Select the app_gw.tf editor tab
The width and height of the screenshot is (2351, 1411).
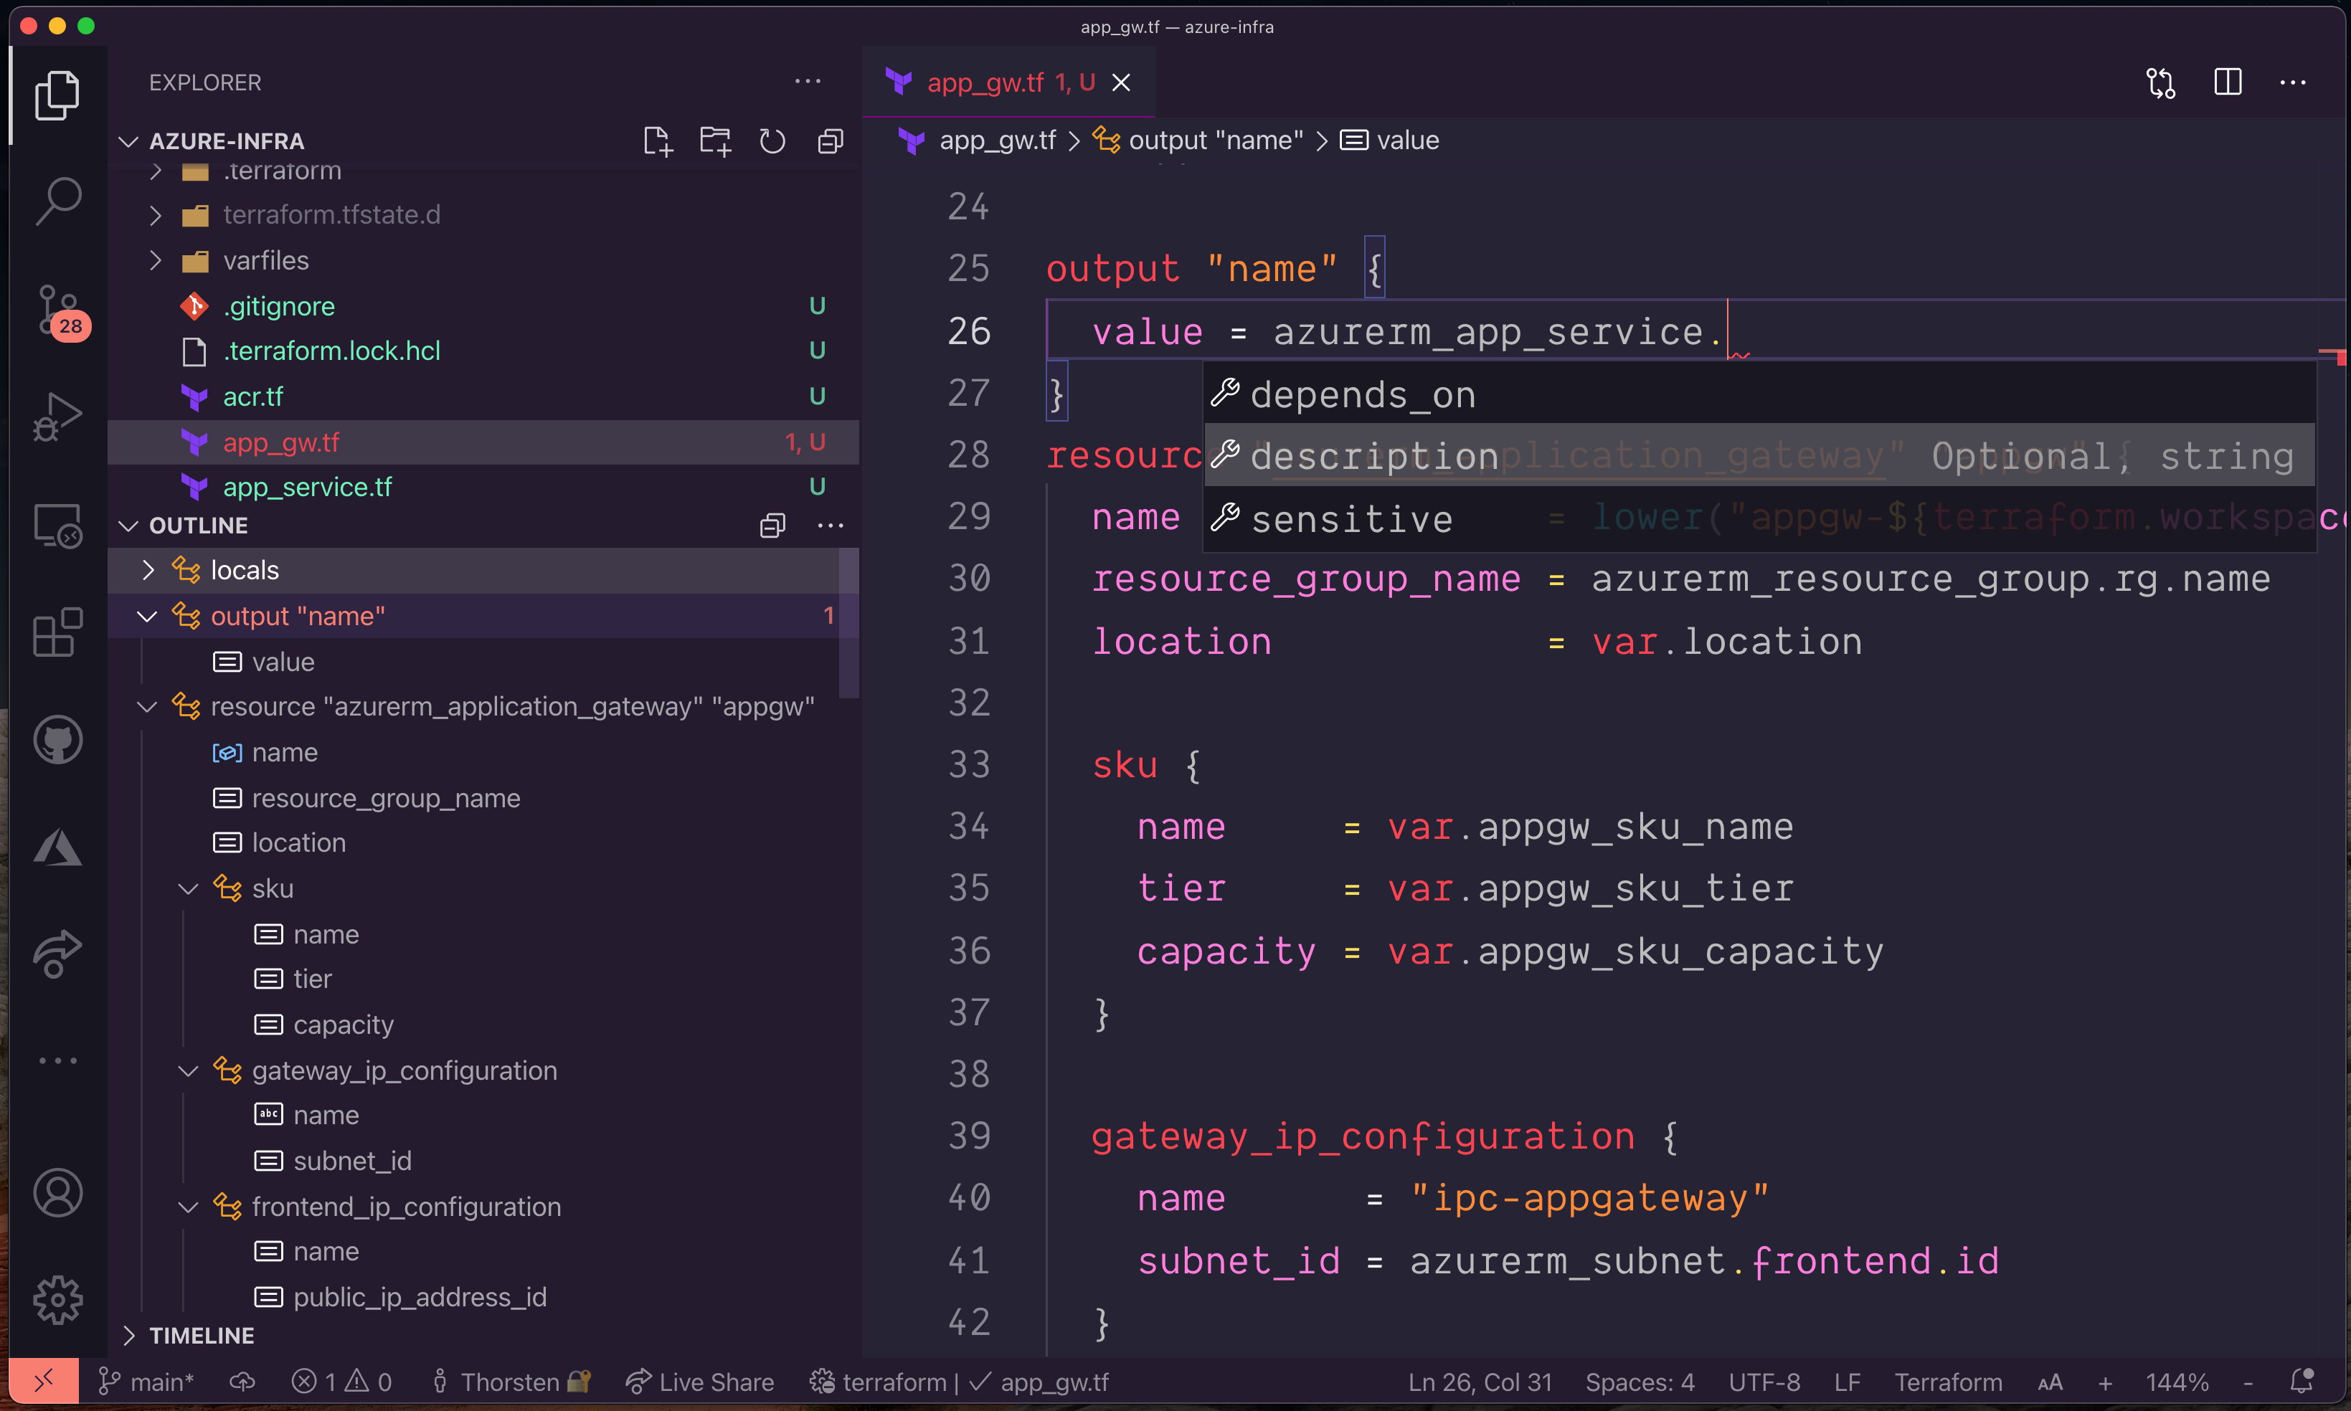click(x=985, y=82)
